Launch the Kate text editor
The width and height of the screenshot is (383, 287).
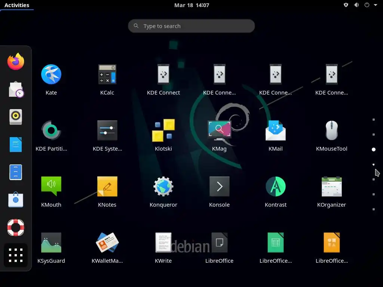(x=51, y=74)
